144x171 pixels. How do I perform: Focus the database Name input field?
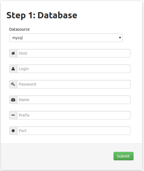click(74, 100)
